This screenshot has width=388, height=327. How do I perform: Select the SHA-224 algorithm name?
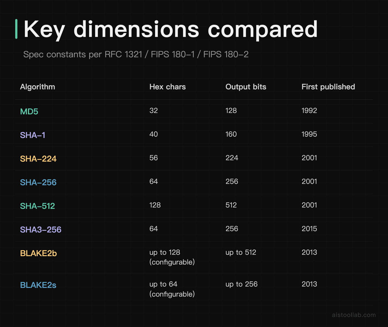[x=38, y=159]
